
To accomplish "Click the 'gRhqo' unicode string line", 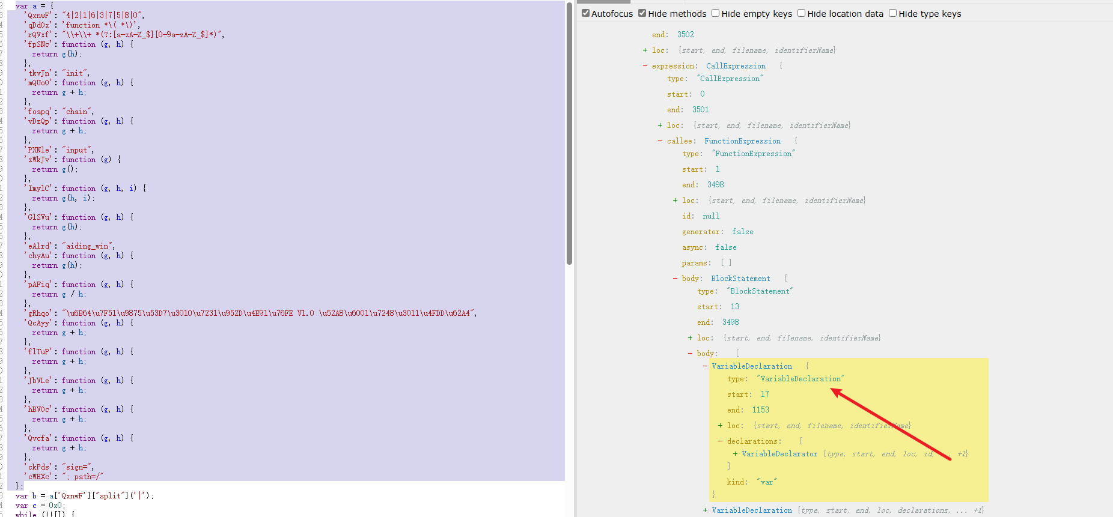I will click(x=250, y=313).
